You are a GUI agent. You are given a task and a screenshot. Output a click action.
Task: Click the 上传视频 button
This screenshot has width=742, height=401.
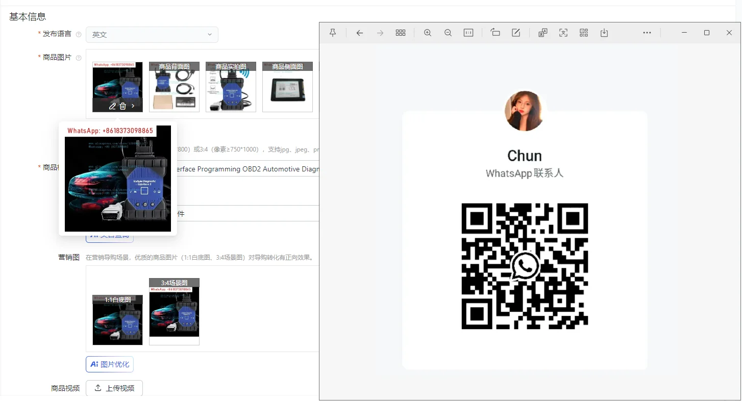click(114, 388)
